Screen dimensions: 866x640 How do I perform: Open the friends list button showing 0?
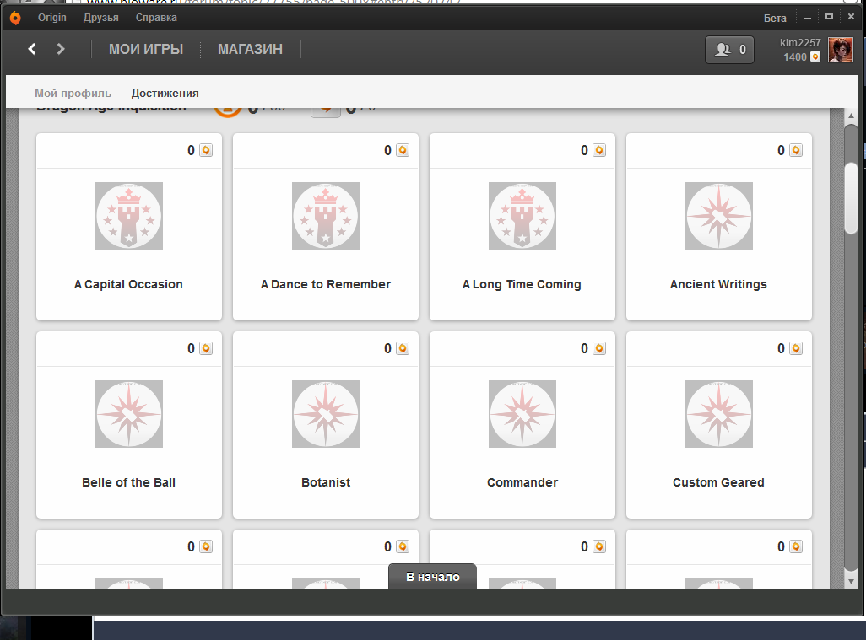[x=729, y=50]
